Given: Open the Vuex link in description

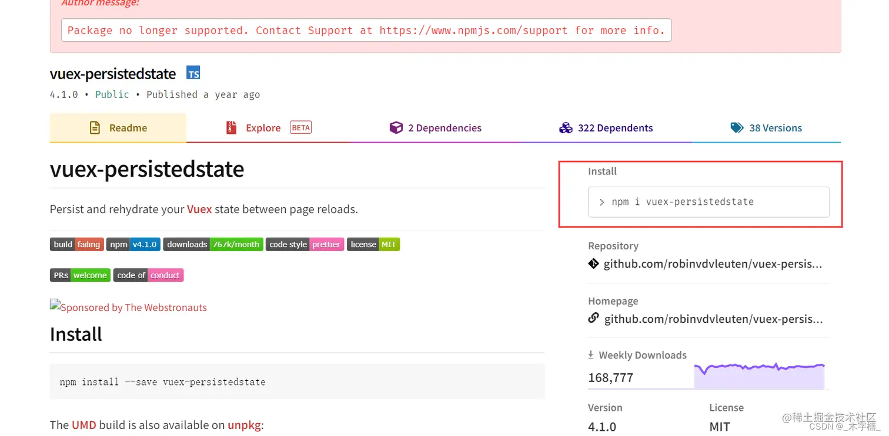Looking at the screenshot, I should 199,209.
